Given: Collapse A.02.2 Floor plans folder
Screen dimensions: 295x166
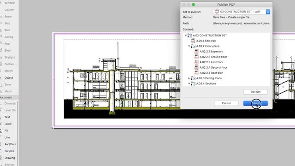Looking at the screenshot, I should (189, 46).
